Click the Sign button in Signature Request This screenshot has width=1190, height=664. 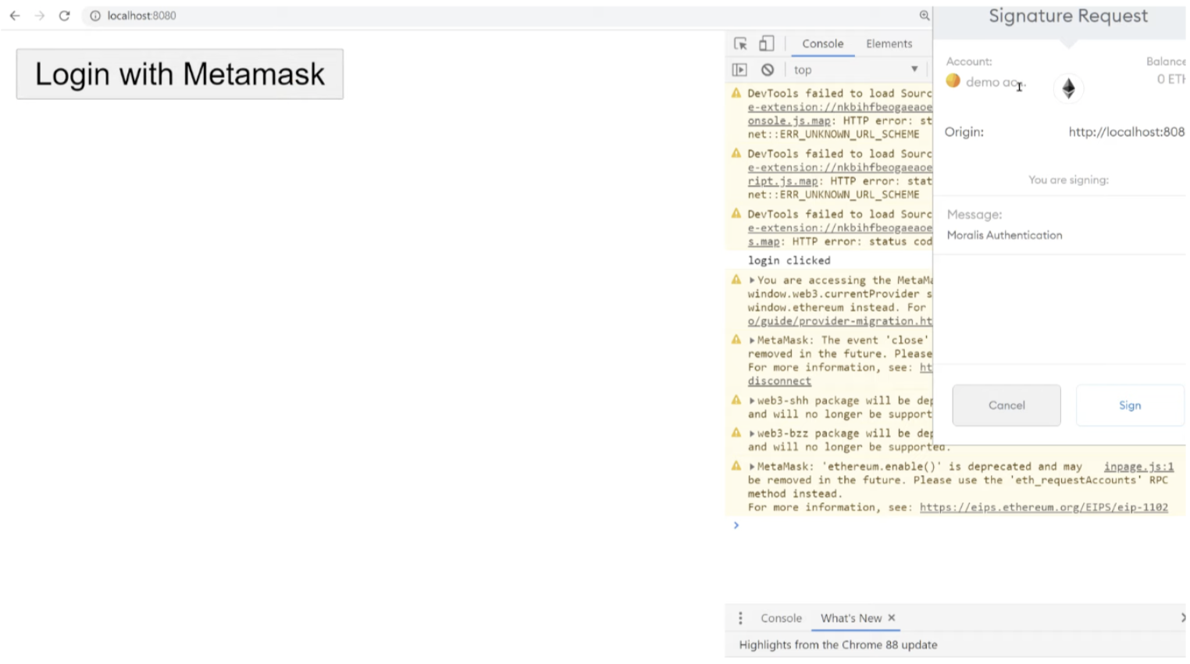(x=1130, y=405)
